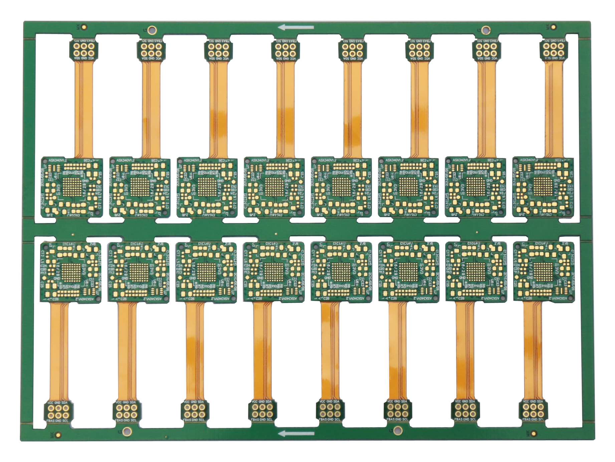Click six-pin connector of the top-right board

pos(553,49)
